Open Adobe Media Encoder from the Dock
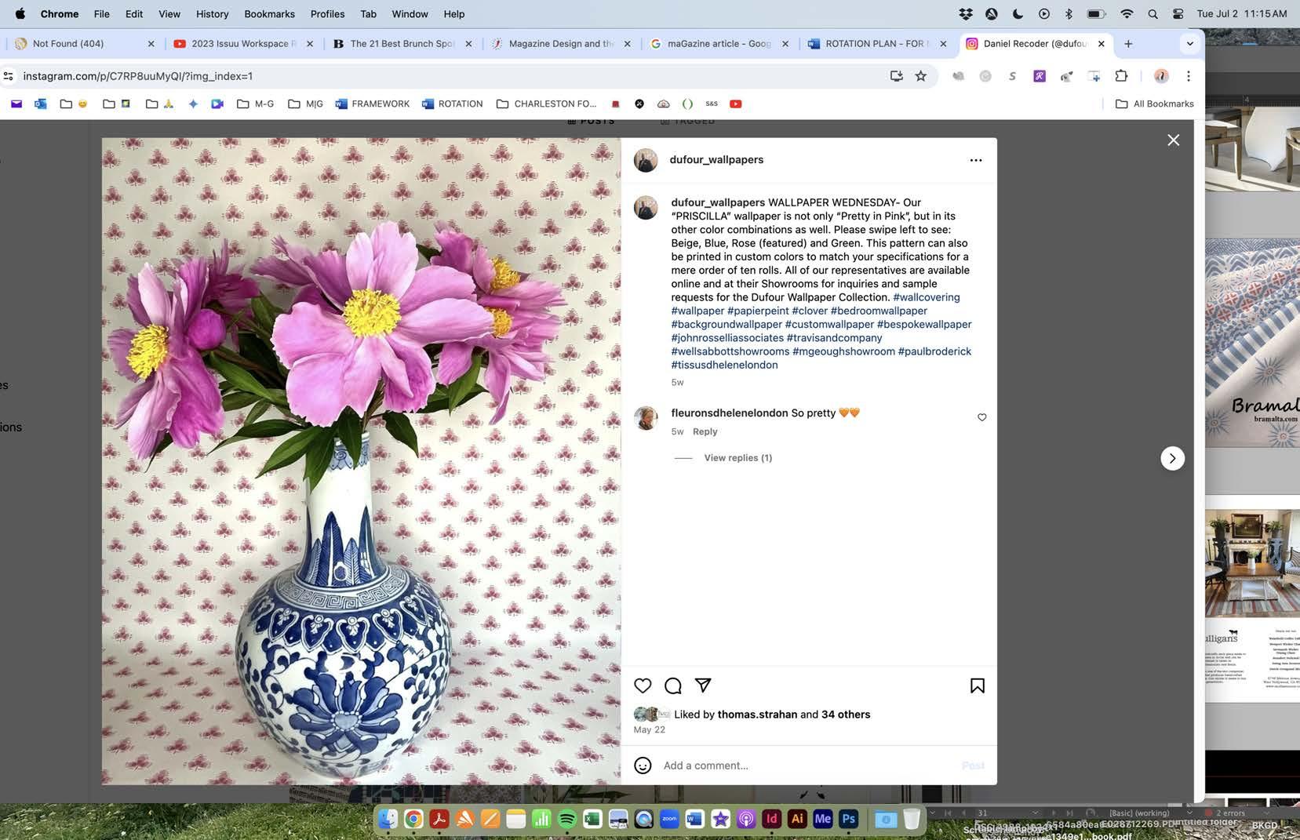Screen dimensions: 1300x840 [x=822, y=819]
